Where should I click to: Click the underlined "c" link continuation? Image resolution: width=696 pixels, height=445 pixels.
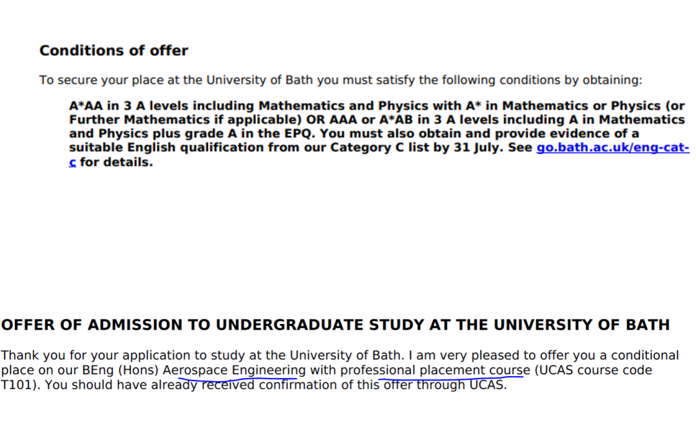click(x=72, y=162)
